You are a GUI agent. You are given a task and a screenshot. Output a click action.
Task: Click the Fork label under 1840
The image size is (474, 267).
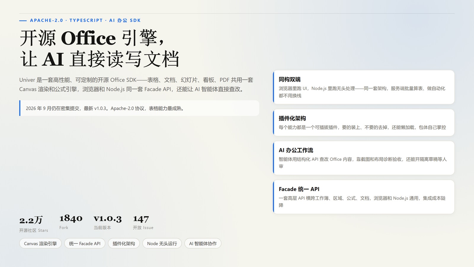(64, 228)
